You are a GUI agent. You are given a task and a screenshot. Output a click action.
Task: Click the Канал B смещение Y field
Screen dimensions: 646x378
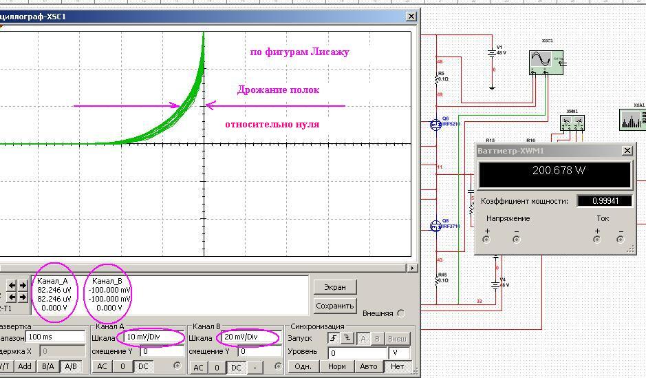[259, 352]
